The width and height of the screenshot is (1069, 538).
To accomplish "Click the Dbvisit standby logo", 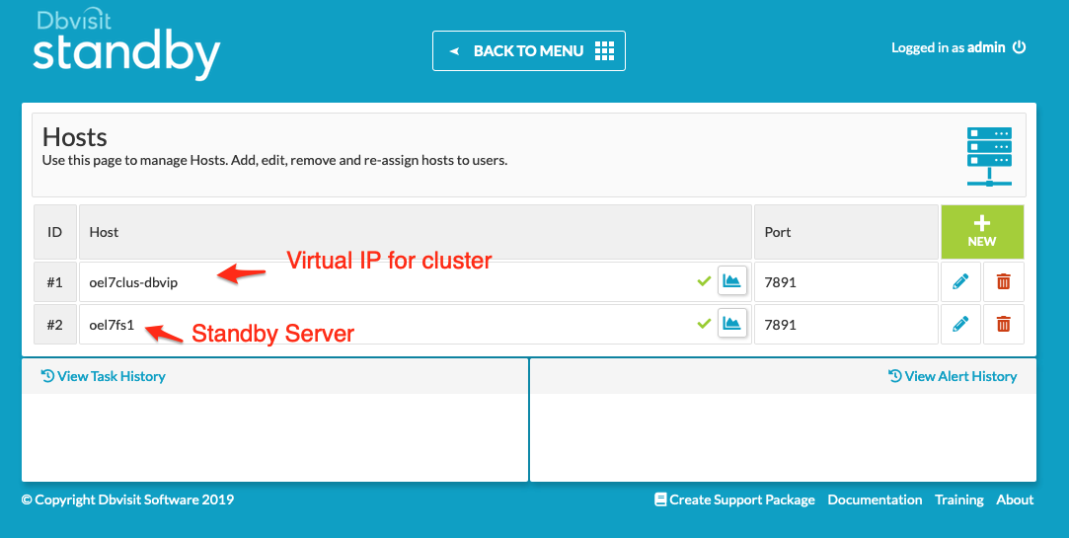I will (126, 44).
